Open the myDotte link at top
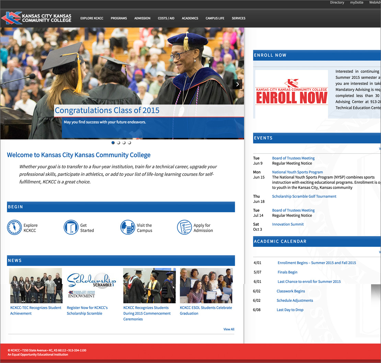The width and height of the screenshot is (381, 363). click(x=357, y=2)
